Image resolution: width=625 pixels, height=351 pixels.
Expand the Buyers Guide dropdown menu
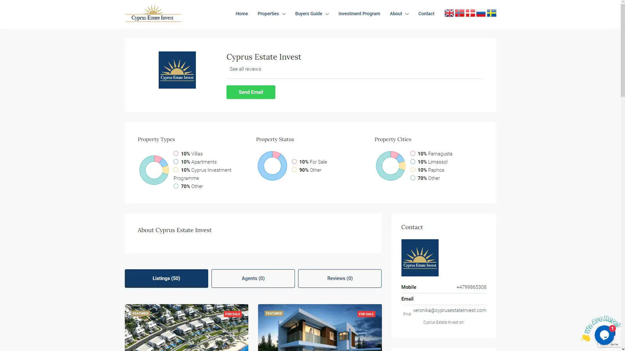312,14
